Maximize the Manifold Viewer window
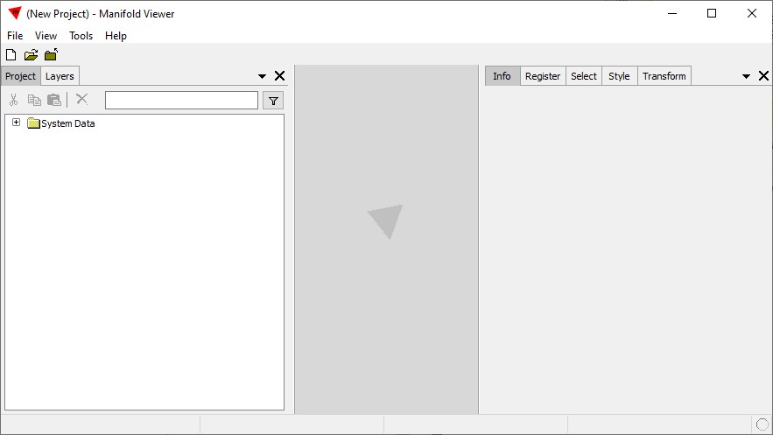The width and height of the screenshot is (773, 435). pos(712,13)
